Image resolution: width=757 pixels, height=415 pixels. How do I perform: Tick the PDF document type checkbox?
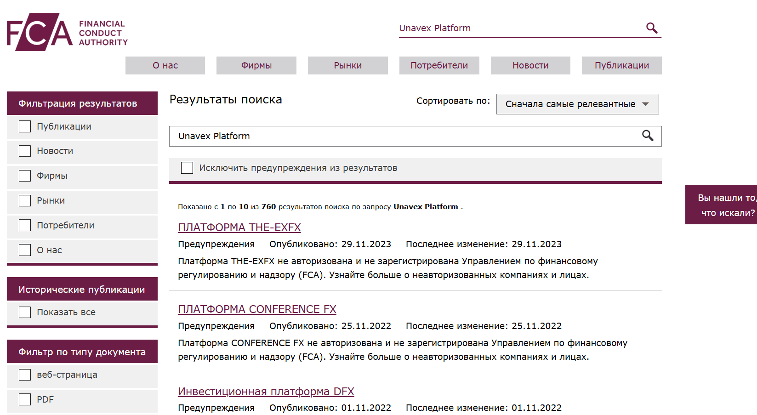[25, 399]
